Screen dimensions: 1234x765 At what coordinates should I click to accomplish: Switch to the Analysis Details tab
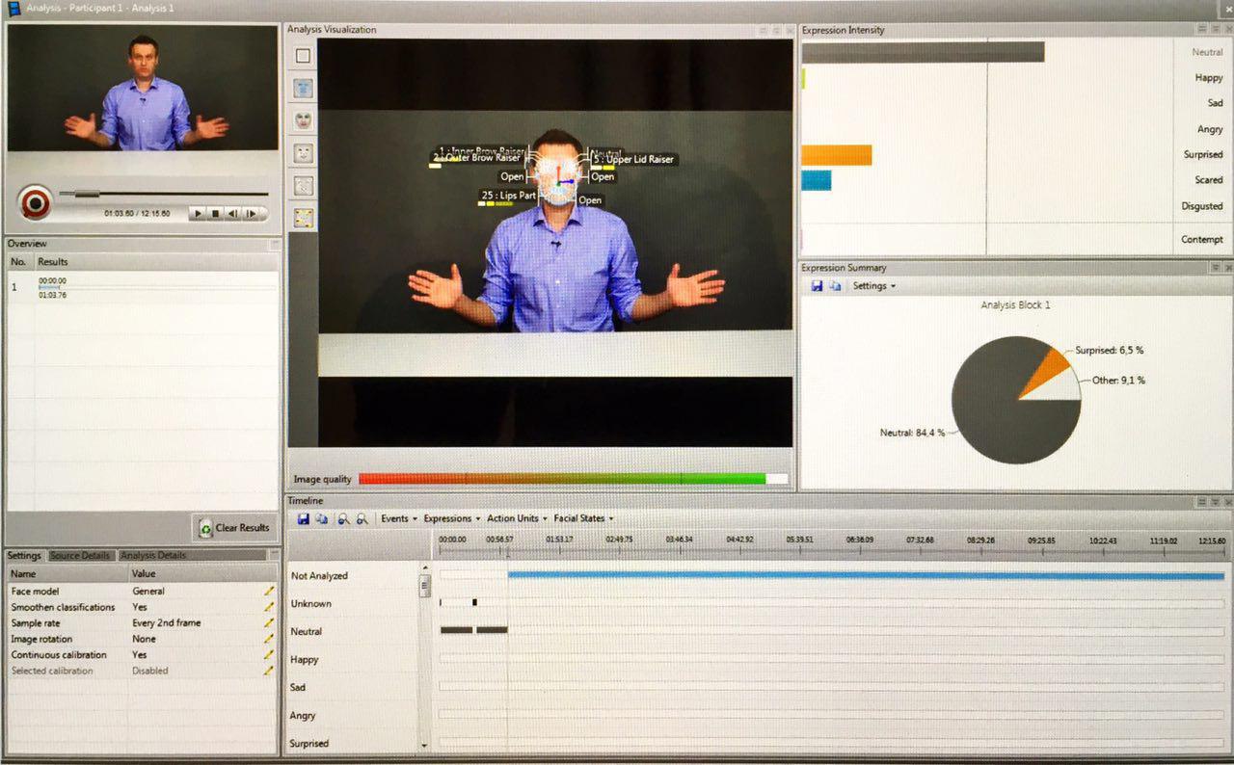tap(153, 556)
